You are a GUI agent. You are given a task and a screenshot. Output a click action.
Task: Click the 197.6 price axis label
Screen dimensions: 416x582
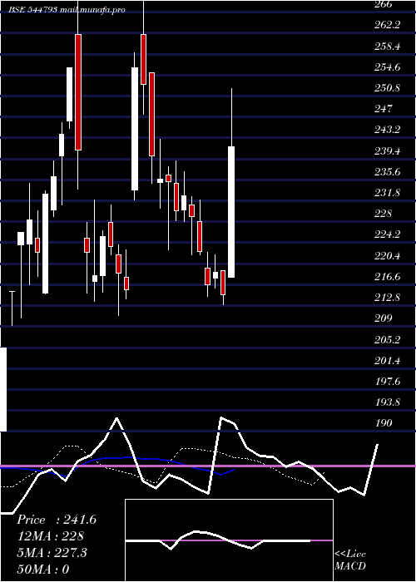click(x=388, y=381)
